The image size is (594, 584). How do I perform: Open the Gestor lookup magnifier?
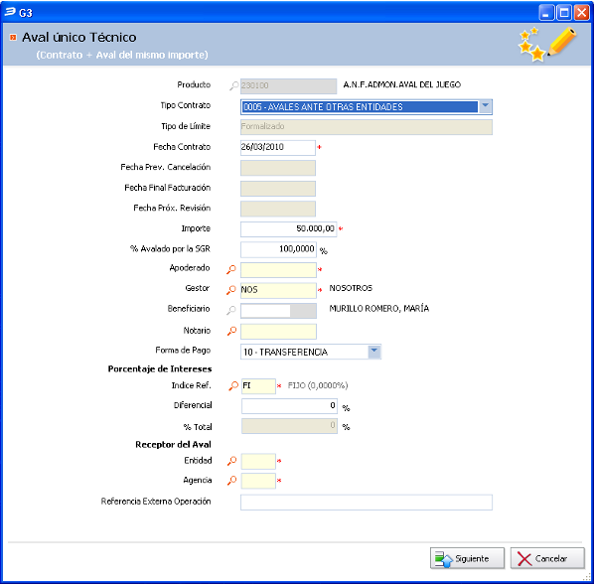click(x=231, y=290)
